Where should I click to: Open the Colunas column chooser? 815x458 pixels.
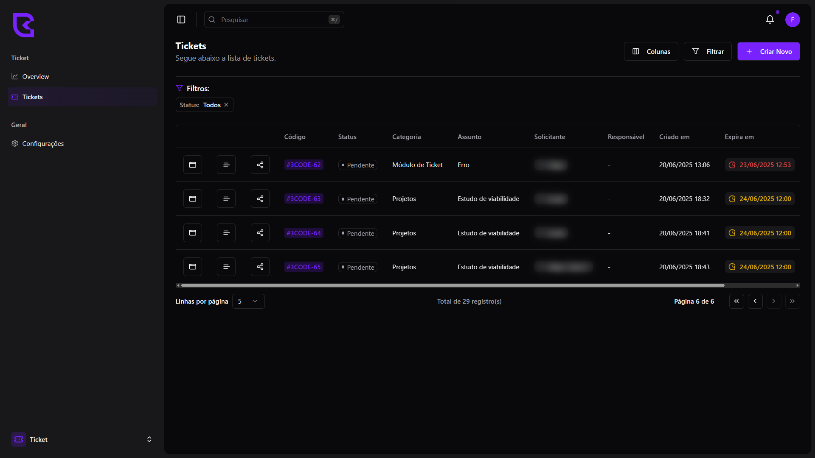coord(651,51)
